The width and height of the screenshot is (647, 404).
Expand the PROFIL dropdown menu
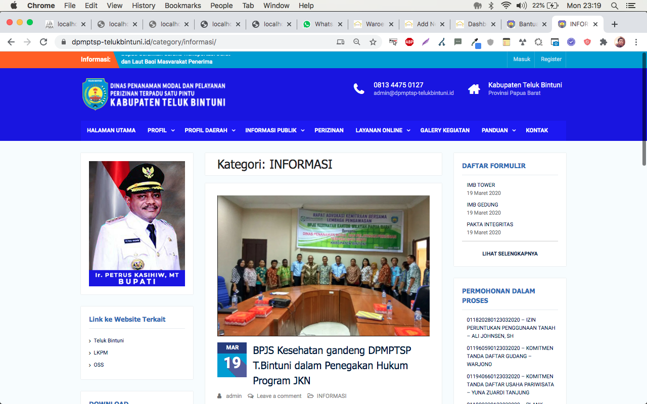[x=161, y=130]
